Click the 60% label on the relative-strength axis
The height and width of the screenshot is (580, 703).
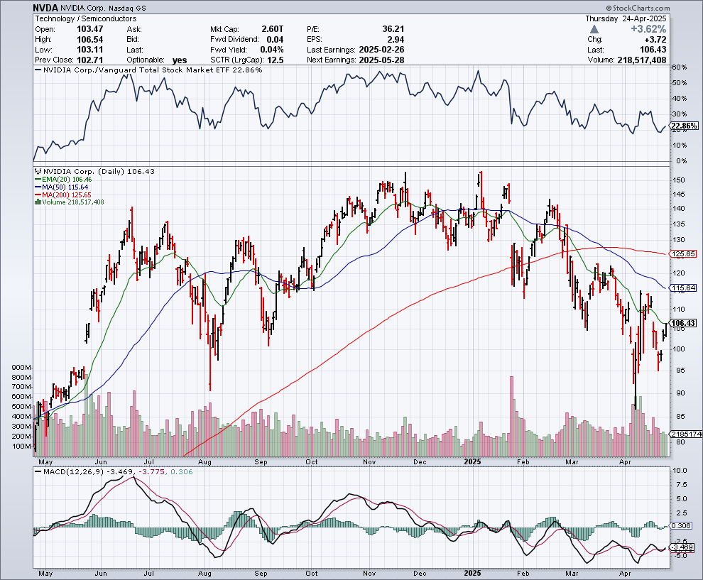[x=680, y=67]
